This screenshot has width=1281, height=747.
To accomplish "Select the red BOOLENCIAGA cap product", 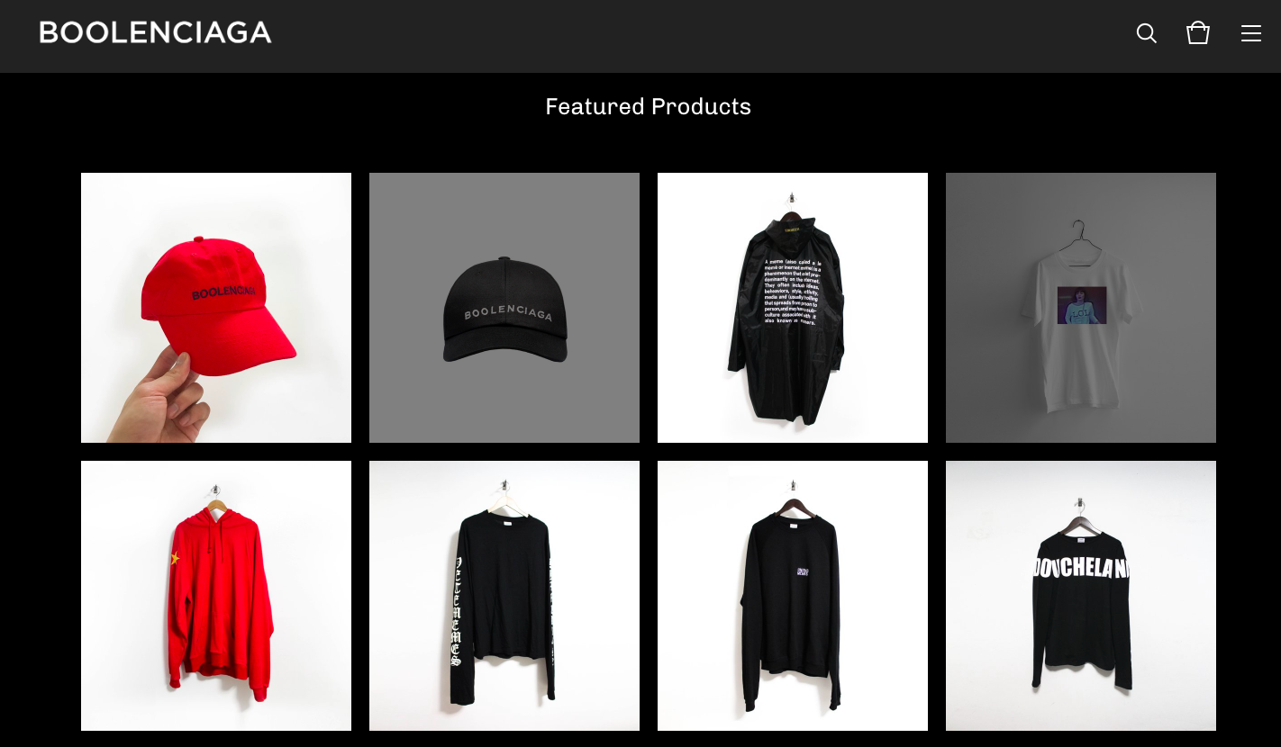I will click(x=216, y=308).
